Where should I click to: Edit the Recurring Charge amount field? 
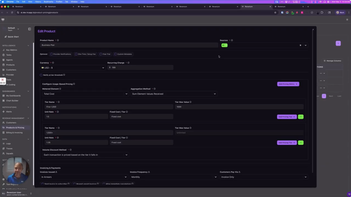coord(141,67)
